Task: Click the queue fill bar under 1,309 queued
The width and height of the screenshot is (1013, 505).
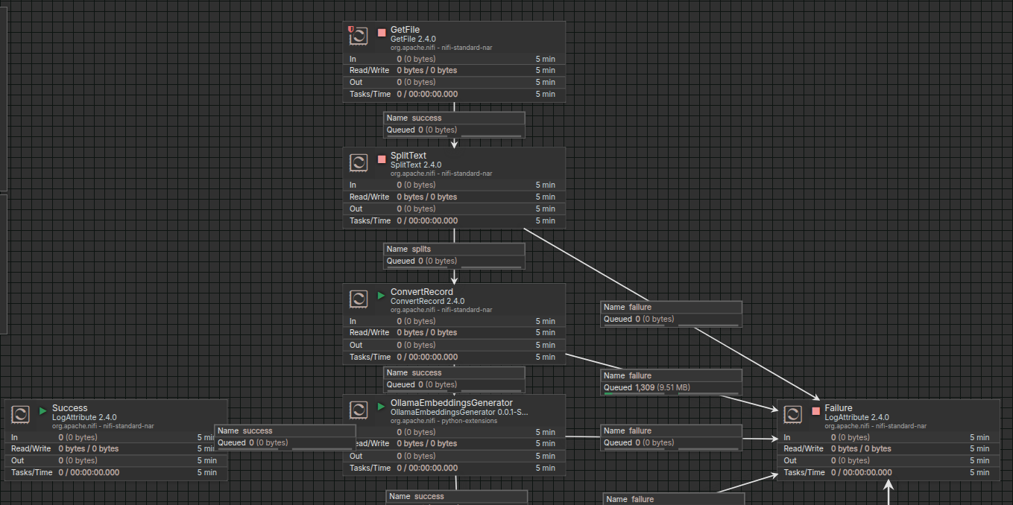Action: (634, 394)
